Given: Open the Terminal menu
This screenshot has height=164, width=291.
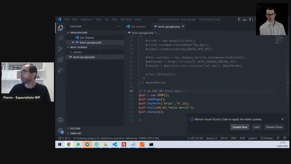Looking at the screenshot, I should 126,19.
